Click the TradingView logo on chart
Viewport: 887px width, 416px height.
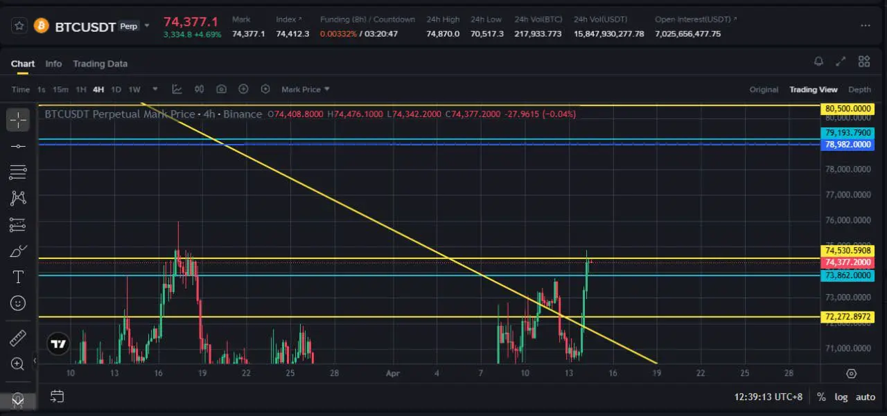coord(58,344)
